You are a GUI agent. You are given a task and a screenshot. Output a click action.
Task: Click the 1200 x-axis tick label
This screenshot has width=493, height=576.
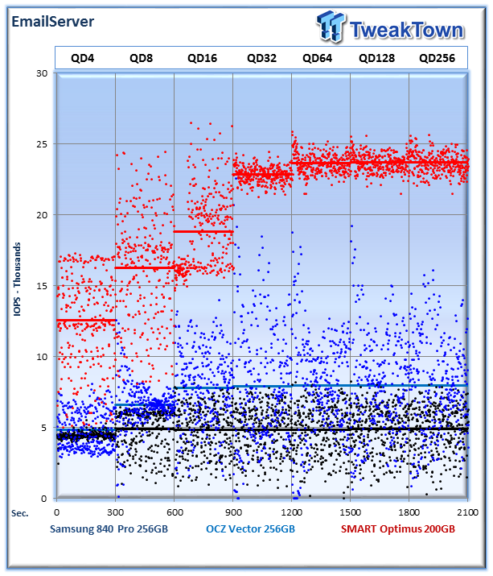pos(292,512)
